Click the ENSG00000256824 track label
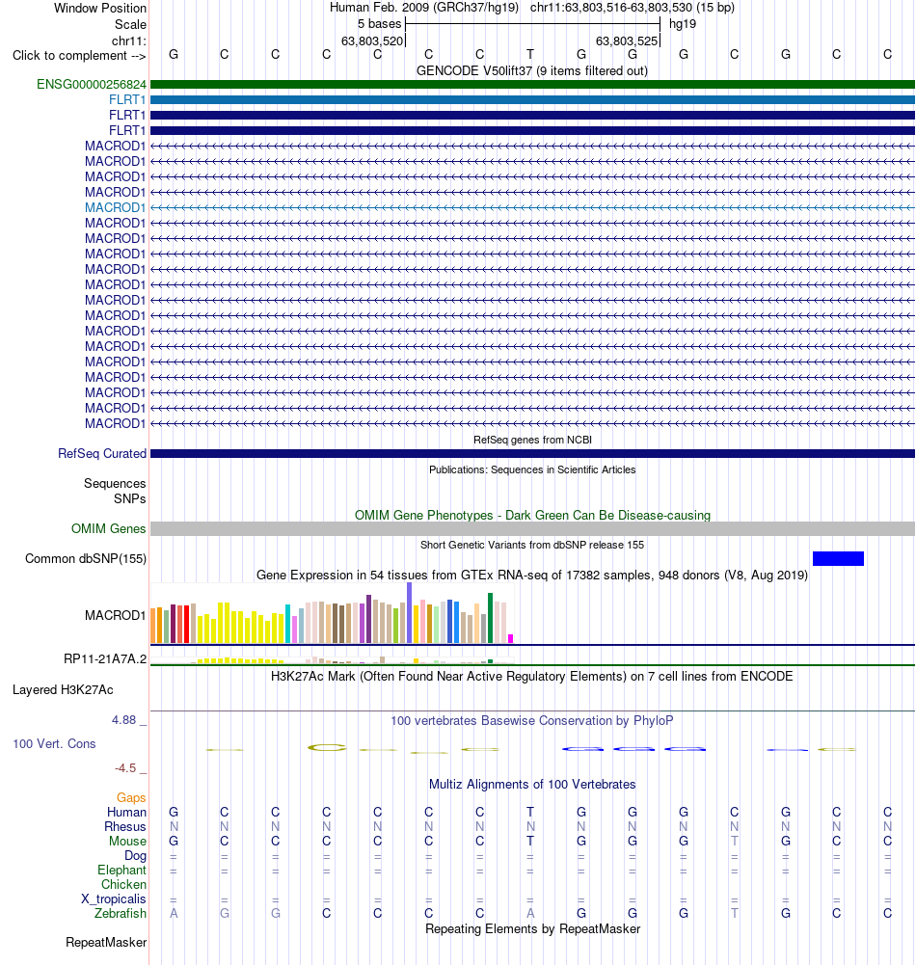The image size is (916, 965). point(92,84)
